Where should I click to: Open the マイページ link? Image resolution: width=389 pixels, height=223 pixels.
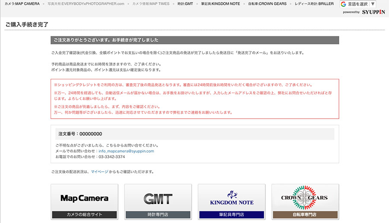click(x=99, y=172)
